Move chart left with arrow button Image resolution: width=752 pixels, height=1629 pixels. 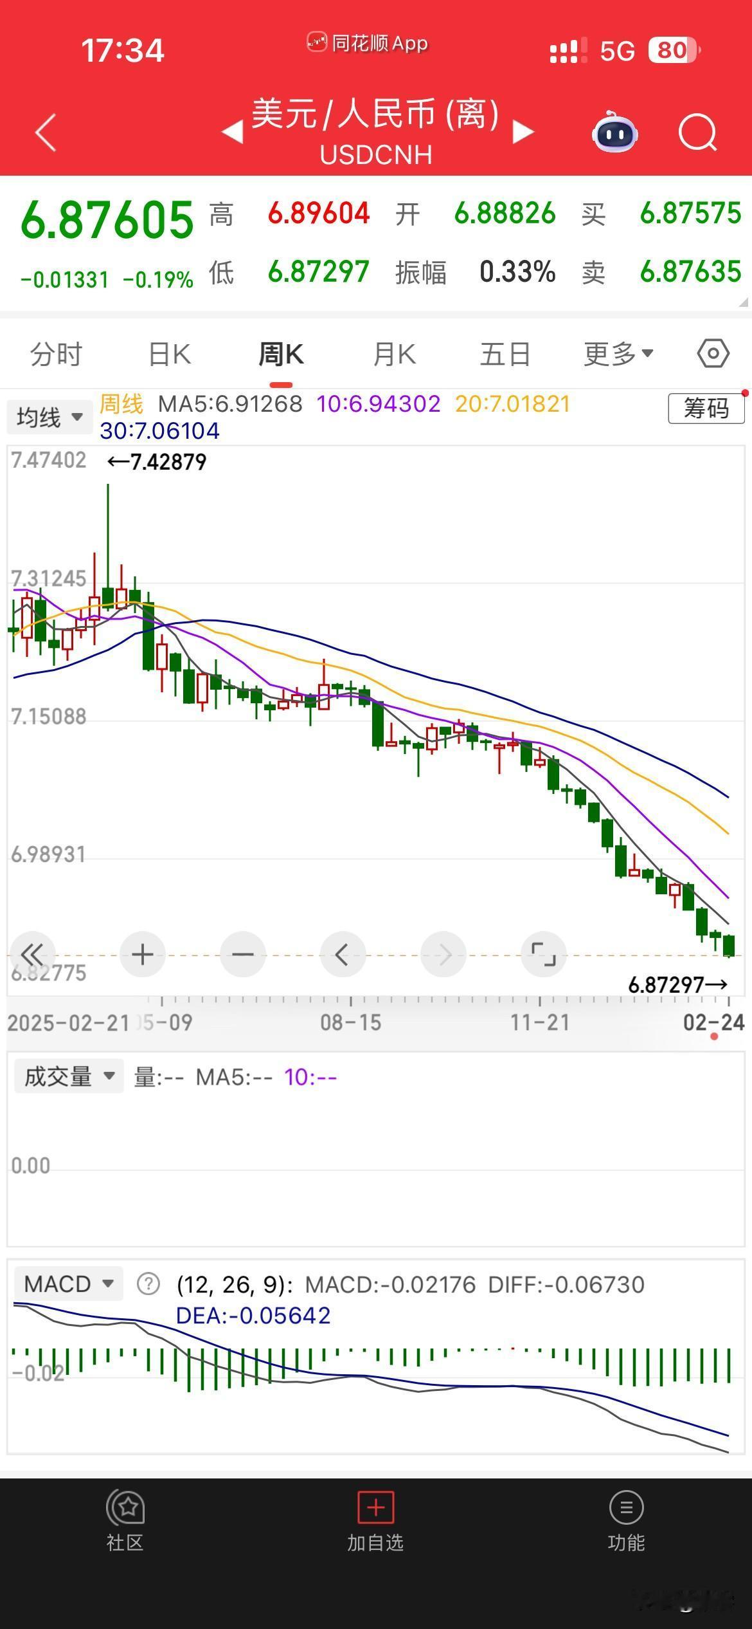343,954
